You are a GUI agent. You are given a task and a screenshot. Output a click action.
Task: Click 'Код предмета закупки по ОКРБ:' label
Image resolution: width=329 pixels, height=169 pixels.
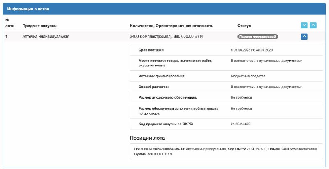click(x=166, y=124)
